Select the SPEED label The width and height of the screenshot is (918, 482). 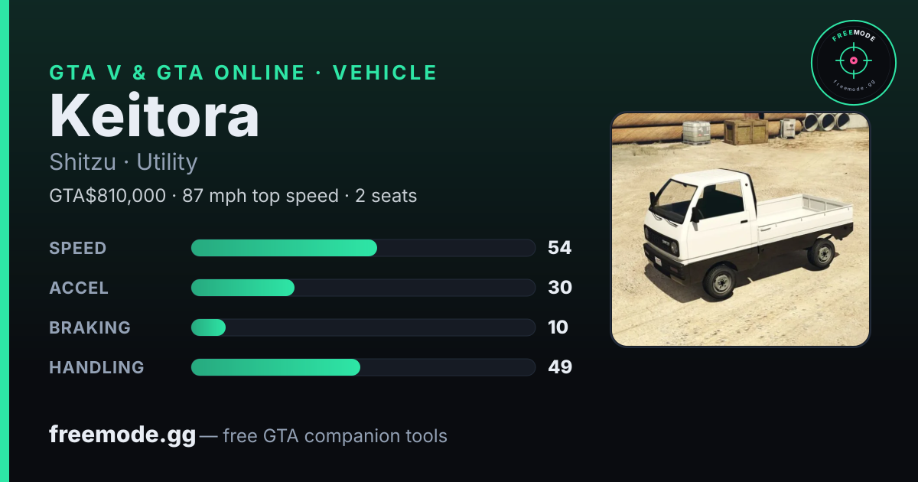point(78,248)
